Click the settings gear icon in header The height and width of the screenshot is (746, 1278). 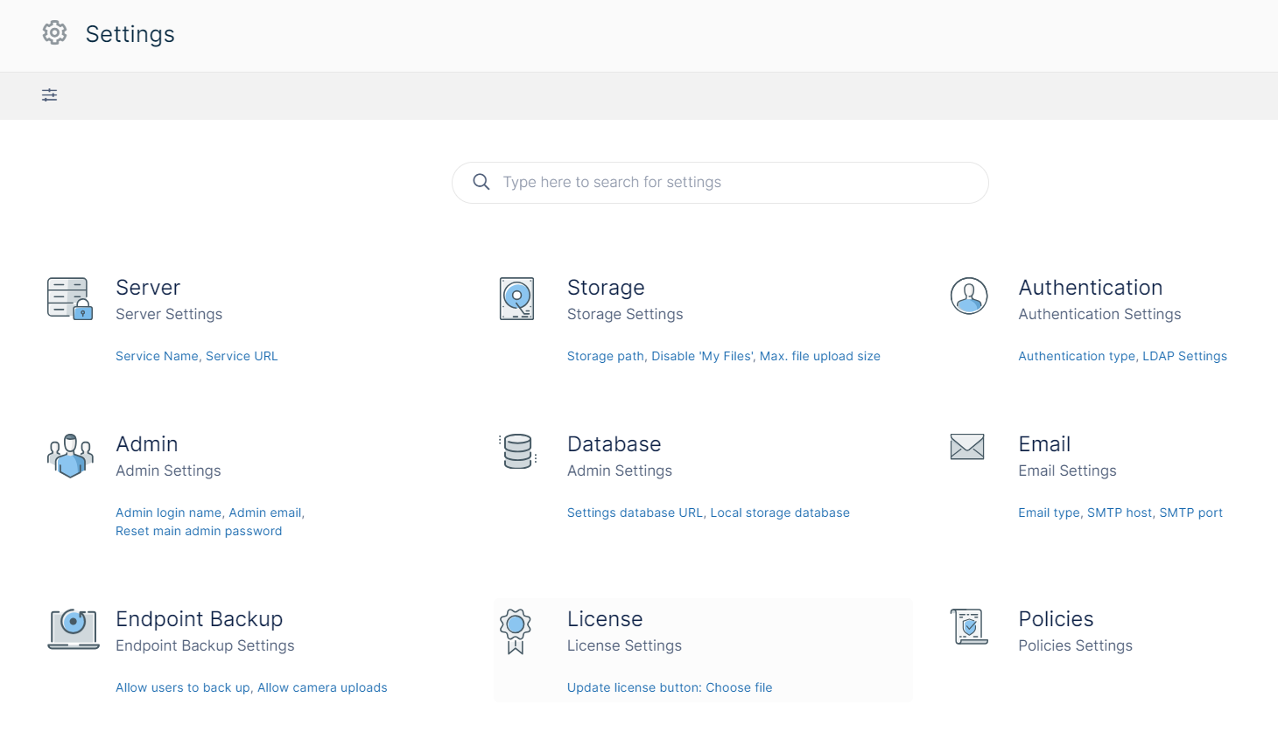coord(54,33)
